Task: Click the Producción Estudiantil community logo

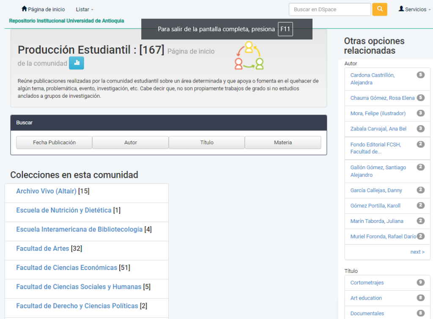Action: click(249, 55)
